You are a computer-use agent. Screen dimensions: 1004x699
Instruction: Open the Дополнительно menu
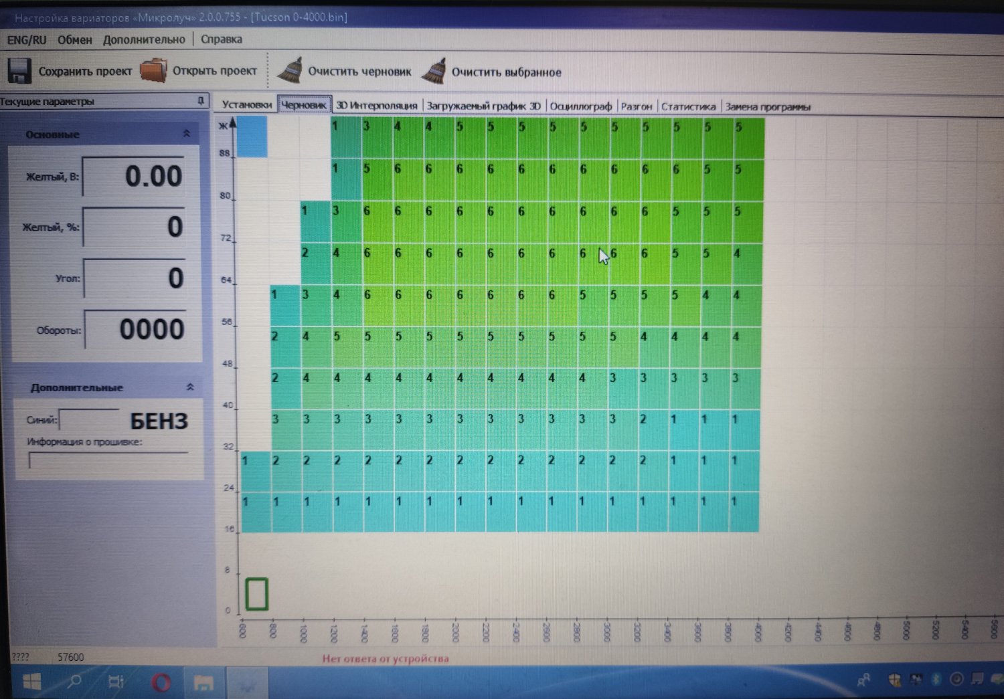144,40
